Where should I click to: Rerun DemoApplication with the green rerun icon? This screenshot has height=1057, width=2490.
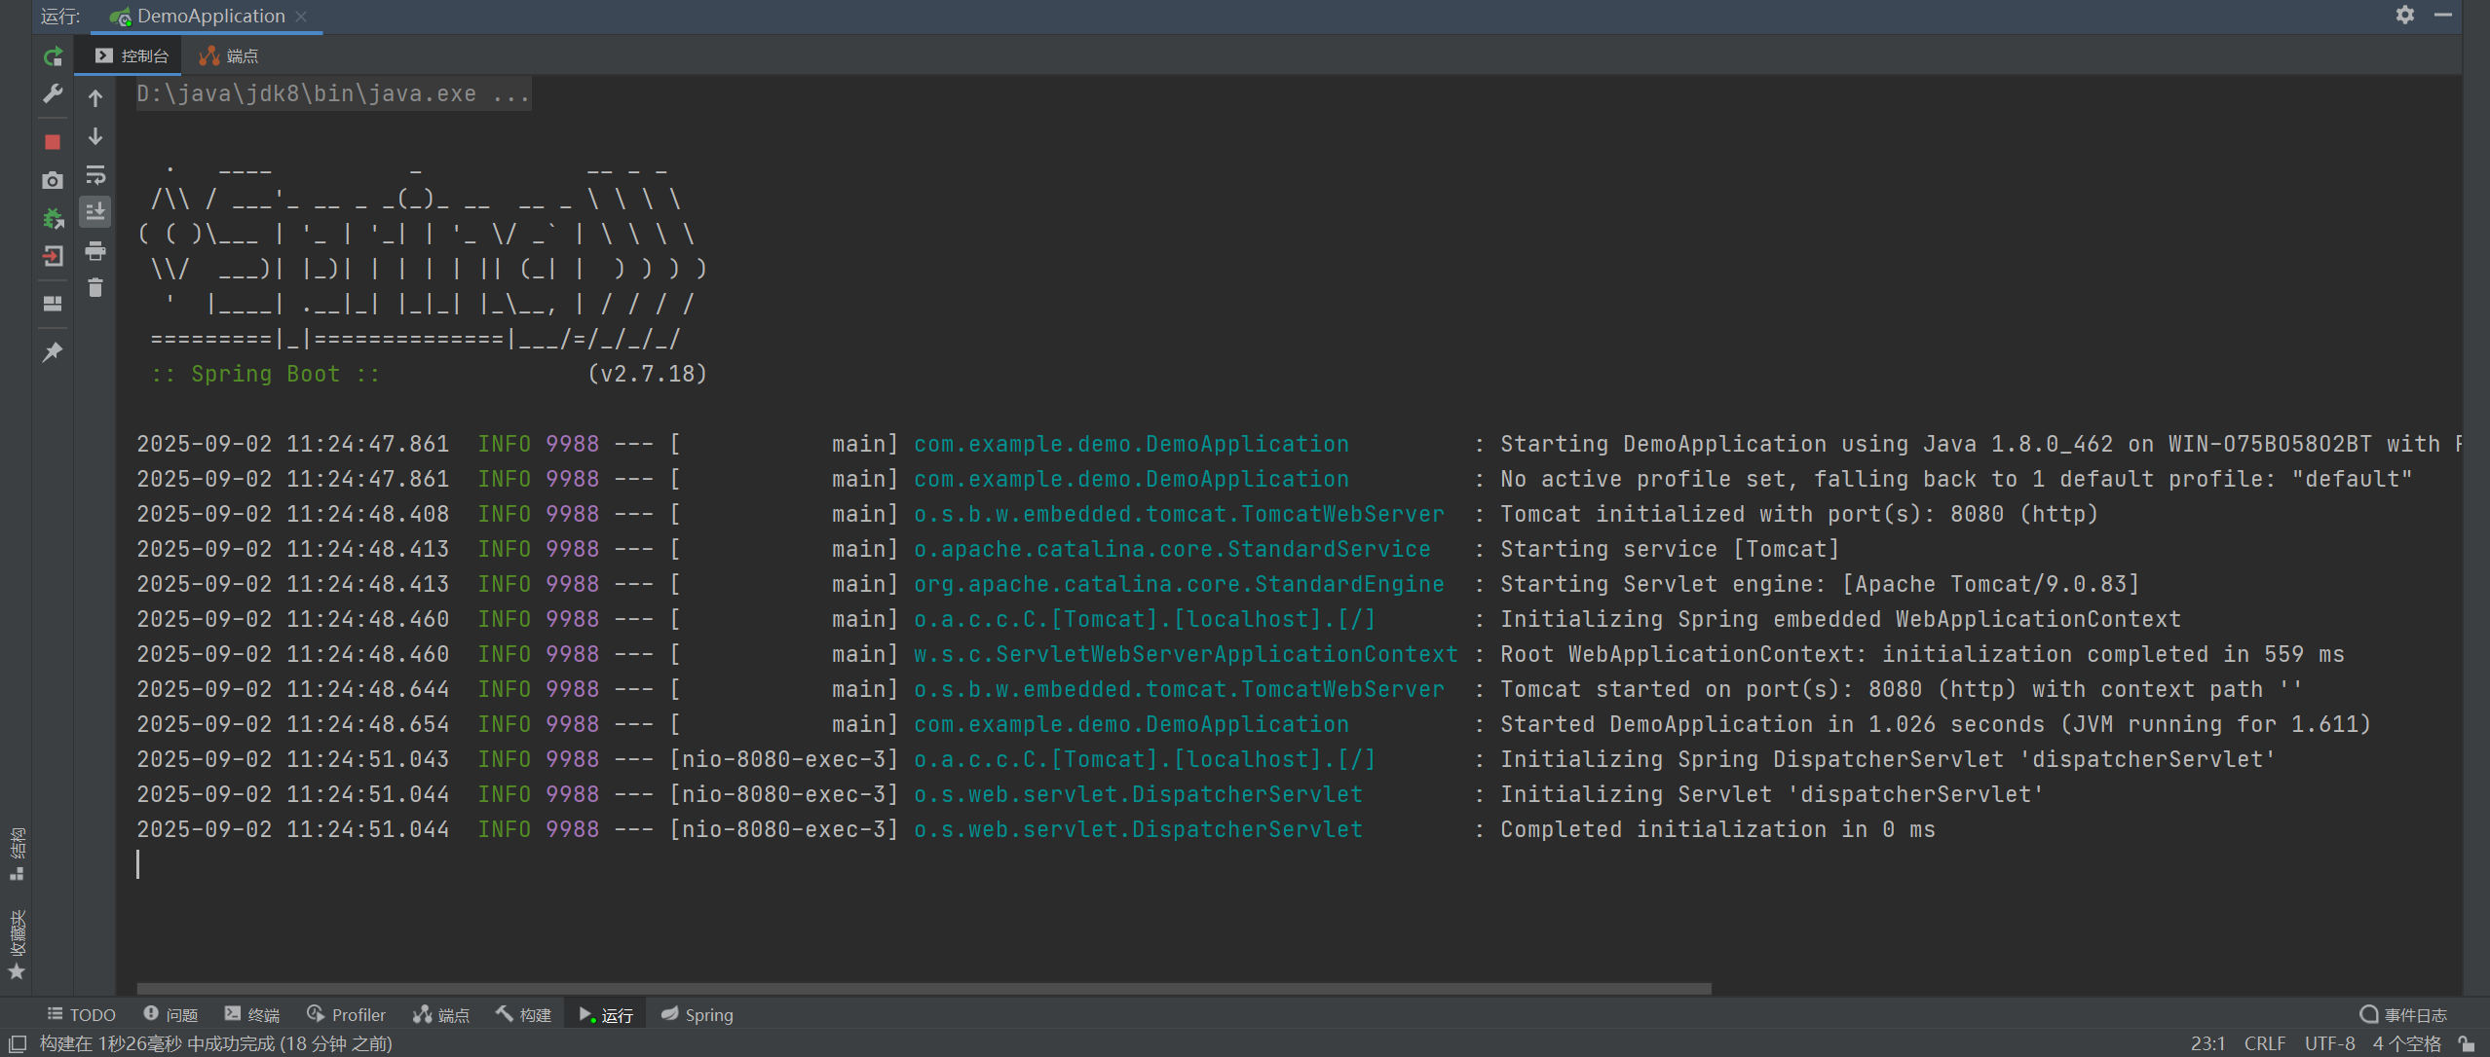pos(53,57)
